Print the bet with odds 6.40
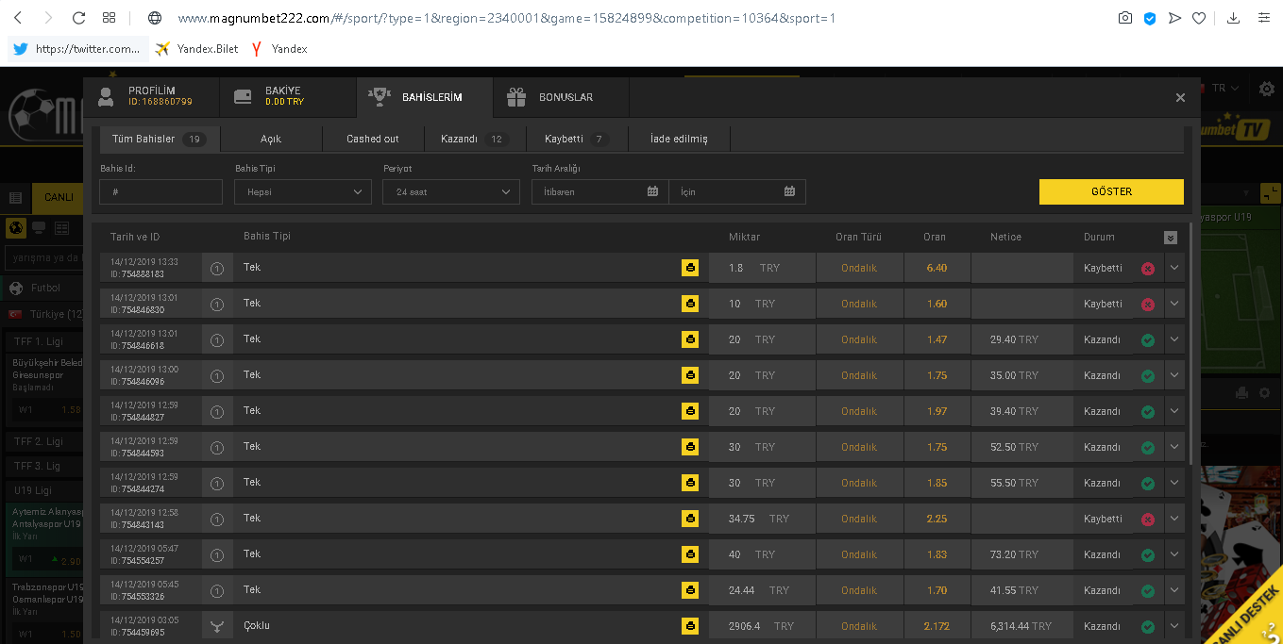Image resolution: width=1283 pixels, height=644 pixels. [690, 268]
